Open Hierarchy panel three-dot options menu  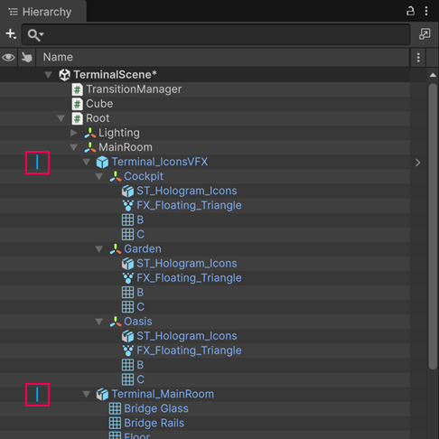[x=426, y=11]
